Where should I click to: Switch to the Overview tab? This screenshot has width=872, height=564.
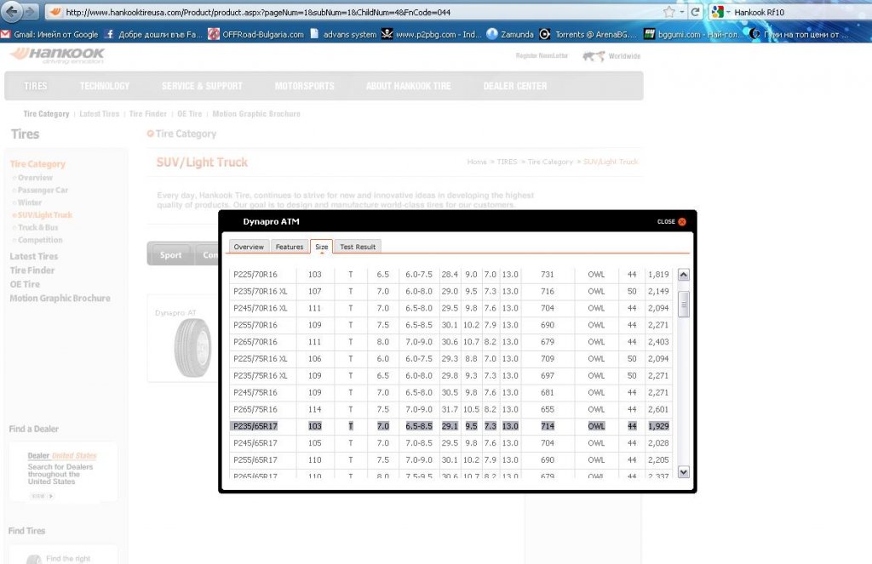coord(249,247)
